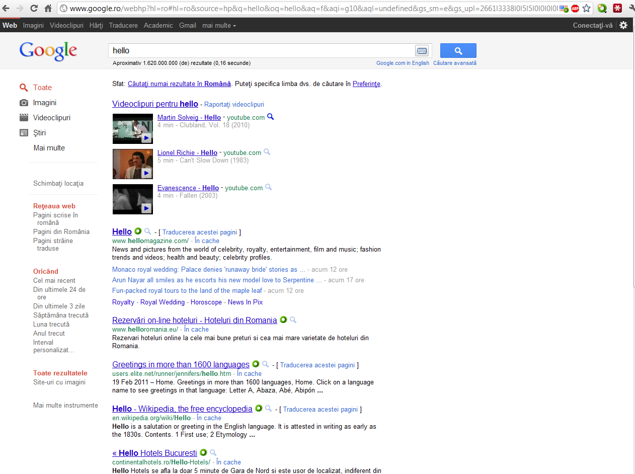Image resolution: width=635 pixels, height=474 pixels.
Task: Click 'Preferințe' link in tip line
Action: 366,84
